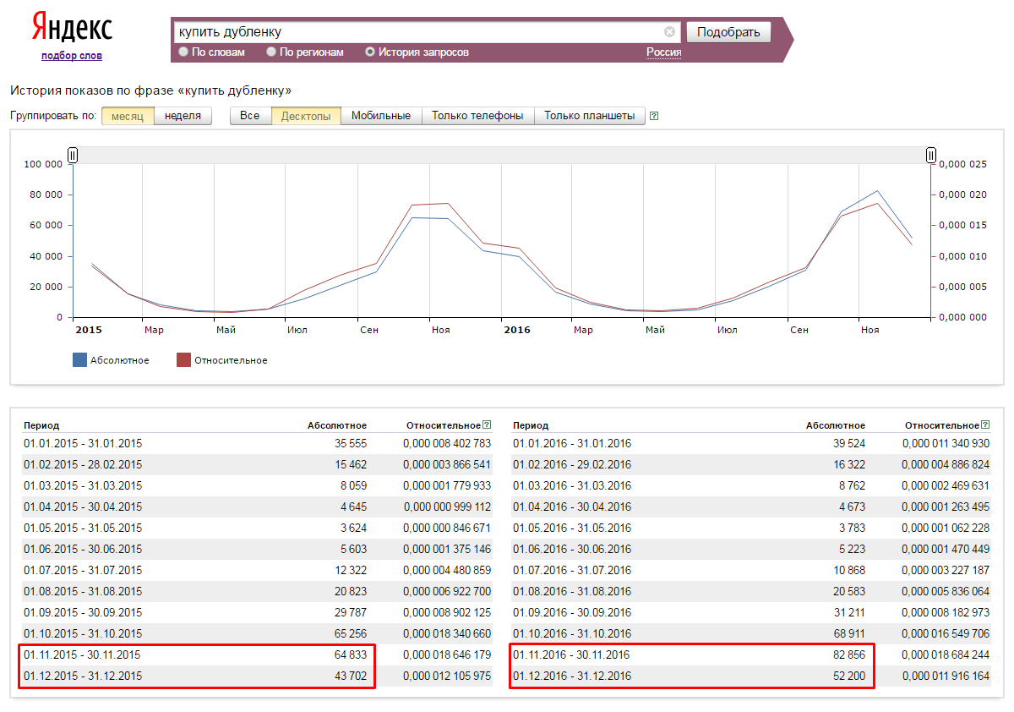Click the right range handle of the chart

point(931,155)
